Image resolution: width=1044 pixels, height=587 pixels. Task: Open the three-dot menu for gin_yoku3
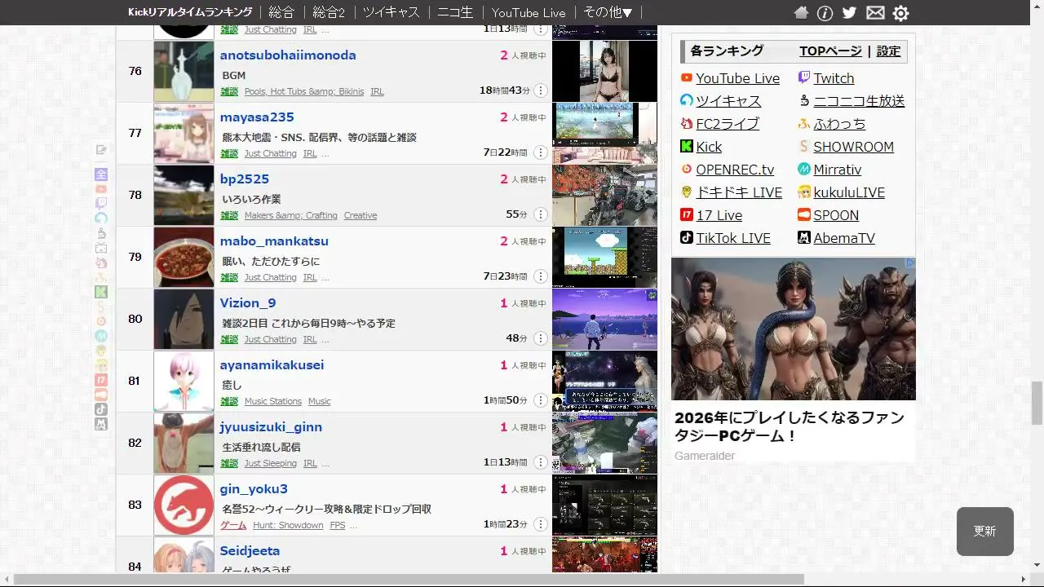click(541, 524)
